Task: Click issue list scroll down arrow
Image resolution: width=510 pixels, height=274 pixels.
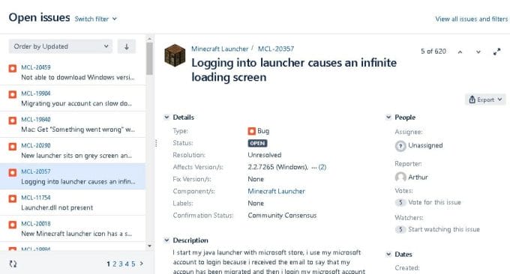Action: pos(149,246)
